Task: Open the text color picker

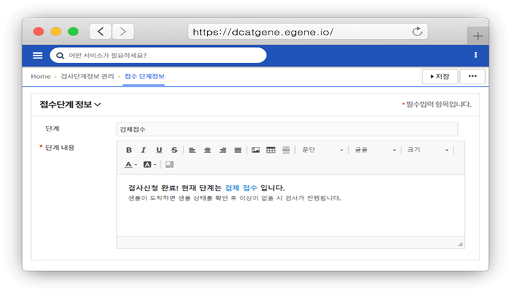Action: click(130, 165)
